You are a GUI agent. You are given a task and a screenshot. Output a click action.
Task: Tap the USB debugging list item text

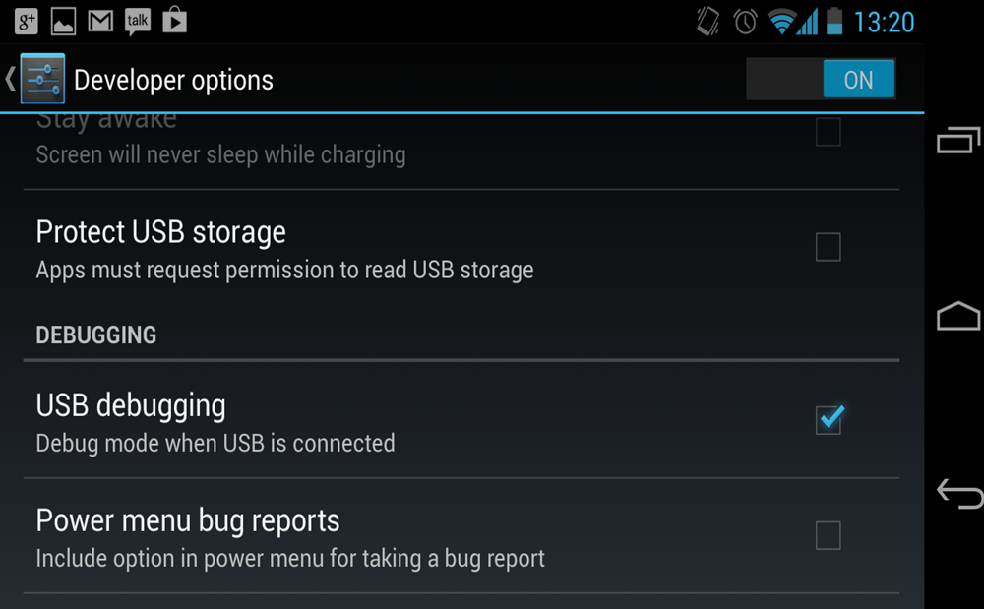pyautogui.click(x=131, y=405)
